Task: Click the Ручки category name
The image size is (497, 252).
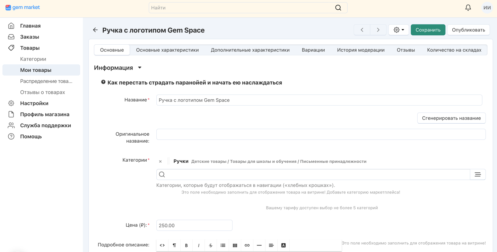Action: pos(181,161)
